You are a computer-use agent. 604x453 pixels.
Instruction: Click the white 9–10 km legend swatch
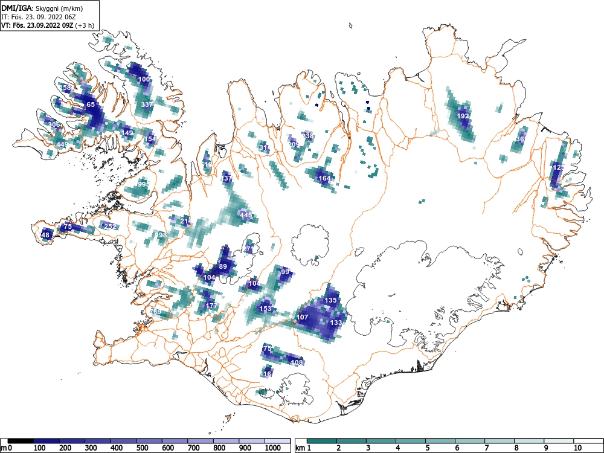(x=559, y=441)
